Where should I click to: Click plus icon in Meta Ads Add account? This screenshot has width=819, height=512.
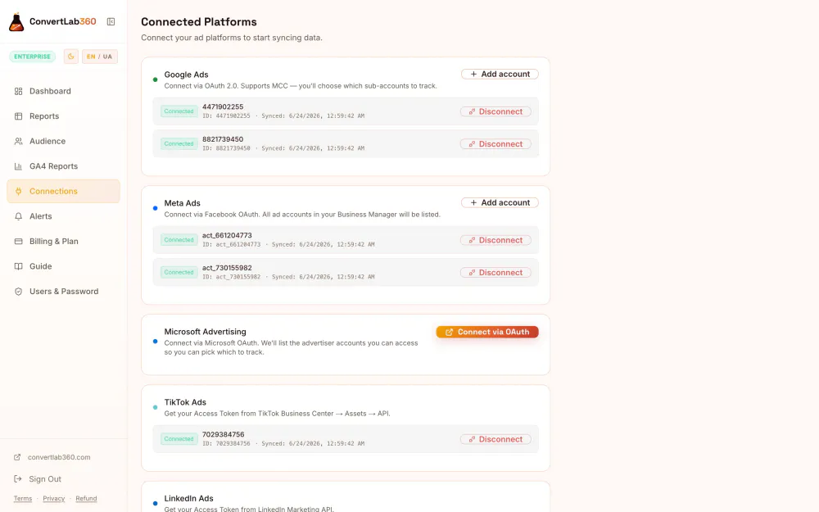tap(473, 202)
